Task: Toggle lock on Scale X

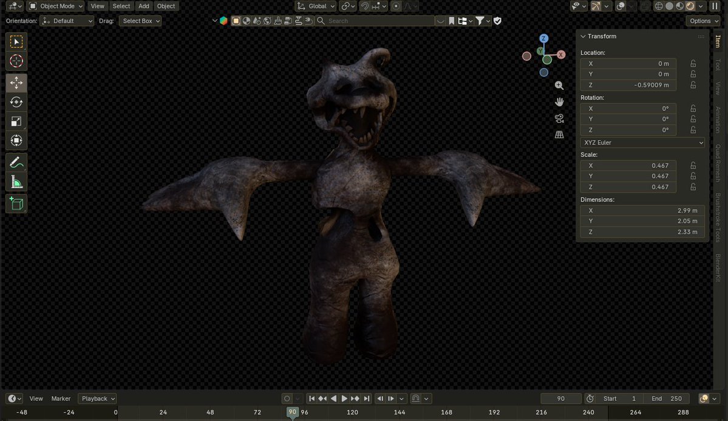Action: coord(693,165)
